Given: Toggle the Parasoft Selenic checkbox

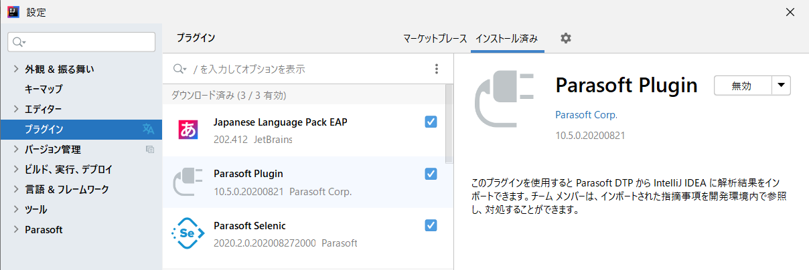Looking at the screenshot, I should 431,225.
